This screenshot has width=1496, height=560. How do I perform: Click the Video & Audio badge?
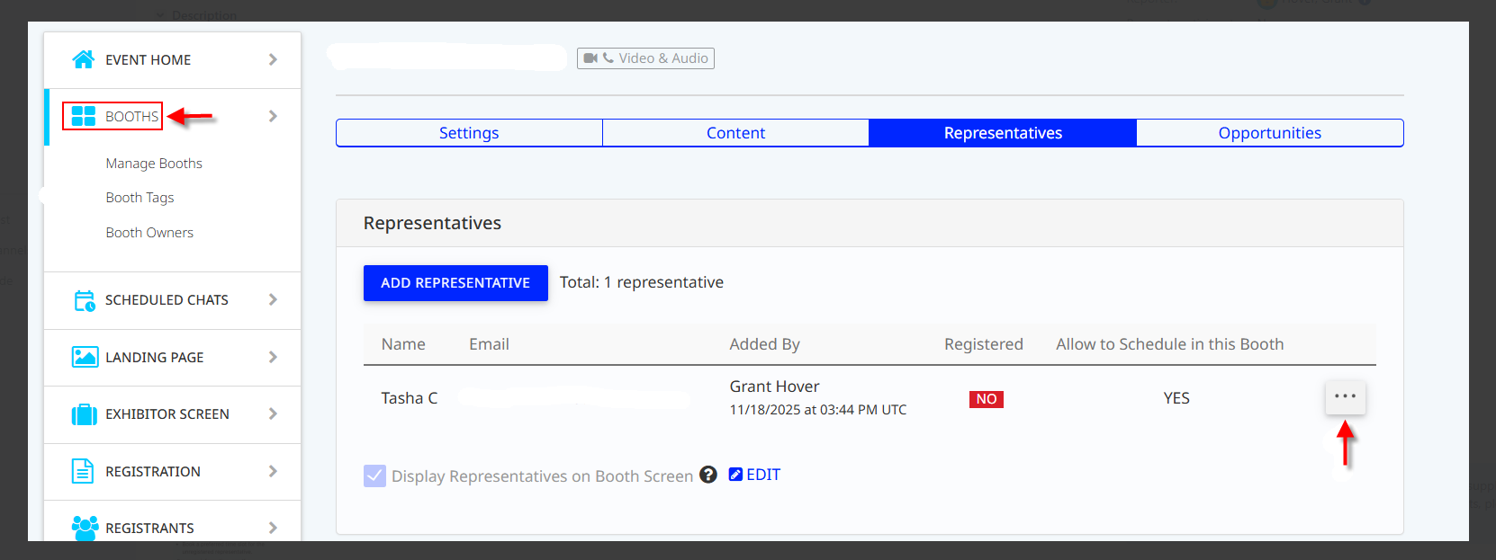point(645,58)
